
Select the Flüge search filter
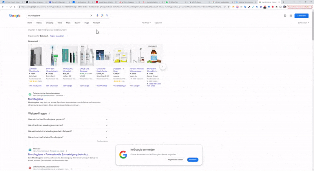pos(86,23)
